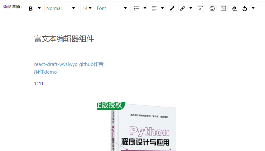Open the Normal block type dropdown
Screen dimensions: 265x151
[61, 8]
